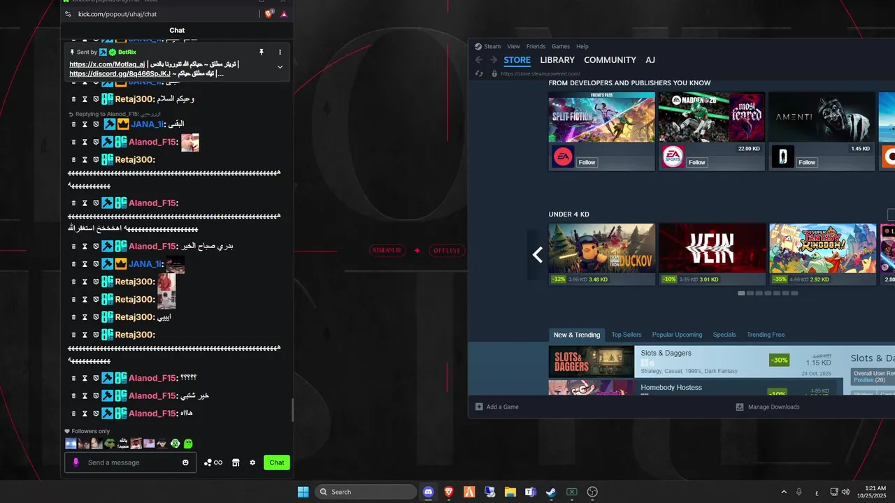This screenshot has height=503, width=895.
Task: Follow the EA developer with Follow button
Action: [587, 162]
